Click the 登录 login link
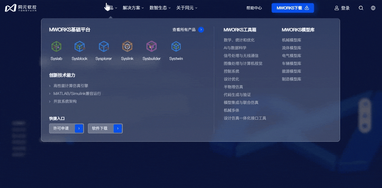The height and width of the screenshot is (188, 382). click(345, 8)
